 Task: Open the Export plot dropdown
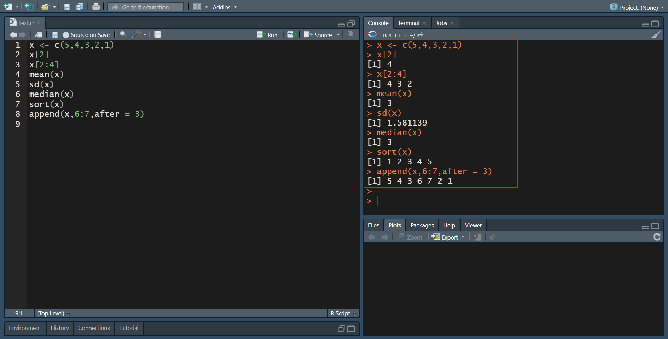pyautogui.click(x=448, y=237)
